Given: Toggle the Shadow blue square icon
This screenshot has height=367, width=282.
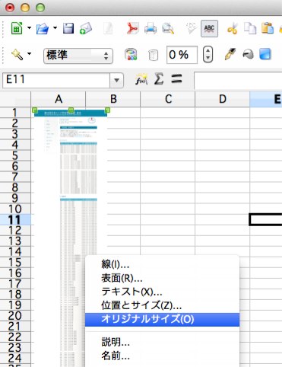Looking at the screenshot, I should (x=265, y=54).
